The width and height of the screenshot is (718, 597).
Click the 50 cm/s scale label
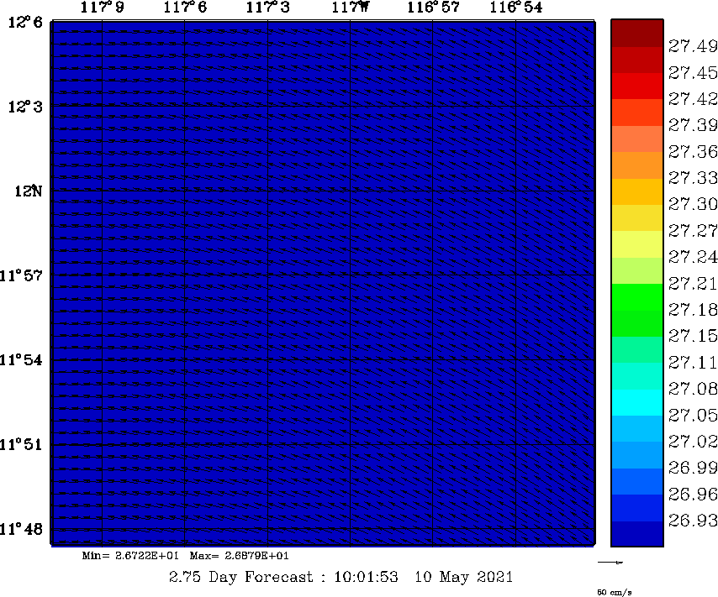click(615, 593)
